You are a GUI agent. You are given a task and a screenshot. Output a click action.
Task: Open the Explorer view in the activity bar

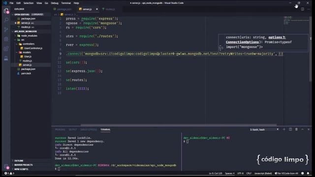tap(6, 11)
